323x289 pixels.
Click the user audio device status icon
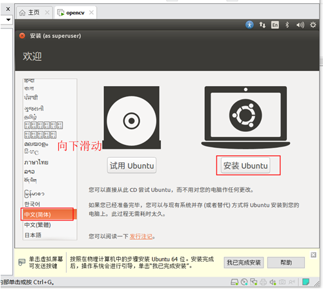coord(292,282)
